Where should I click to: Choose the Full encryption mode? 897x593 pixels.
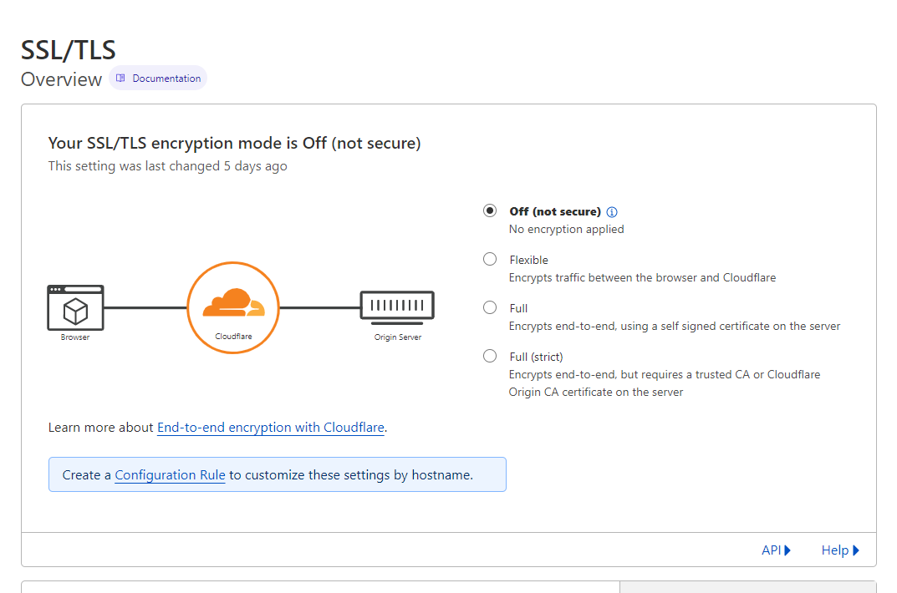[x=490, y=307]
